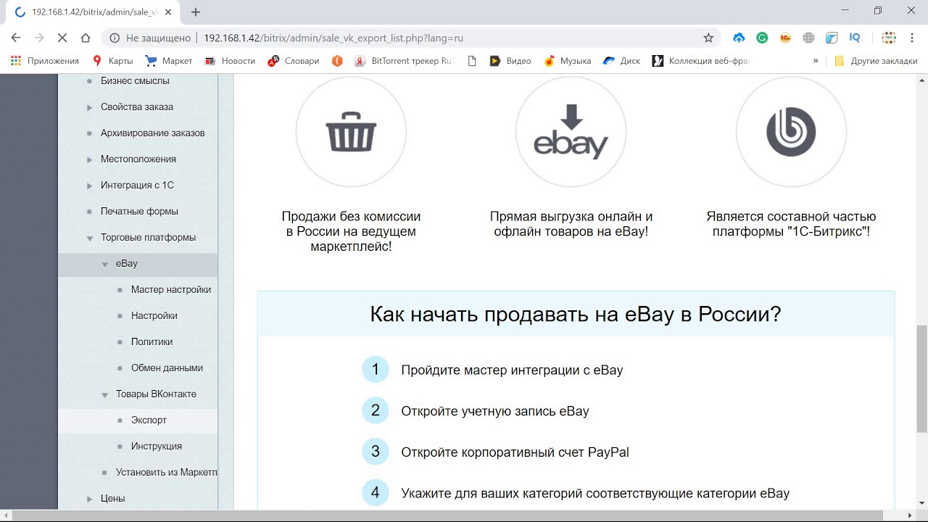Show hidden bookmarks chevron
The height and width of the screenshot is (522, 928).
click(816, 61)
